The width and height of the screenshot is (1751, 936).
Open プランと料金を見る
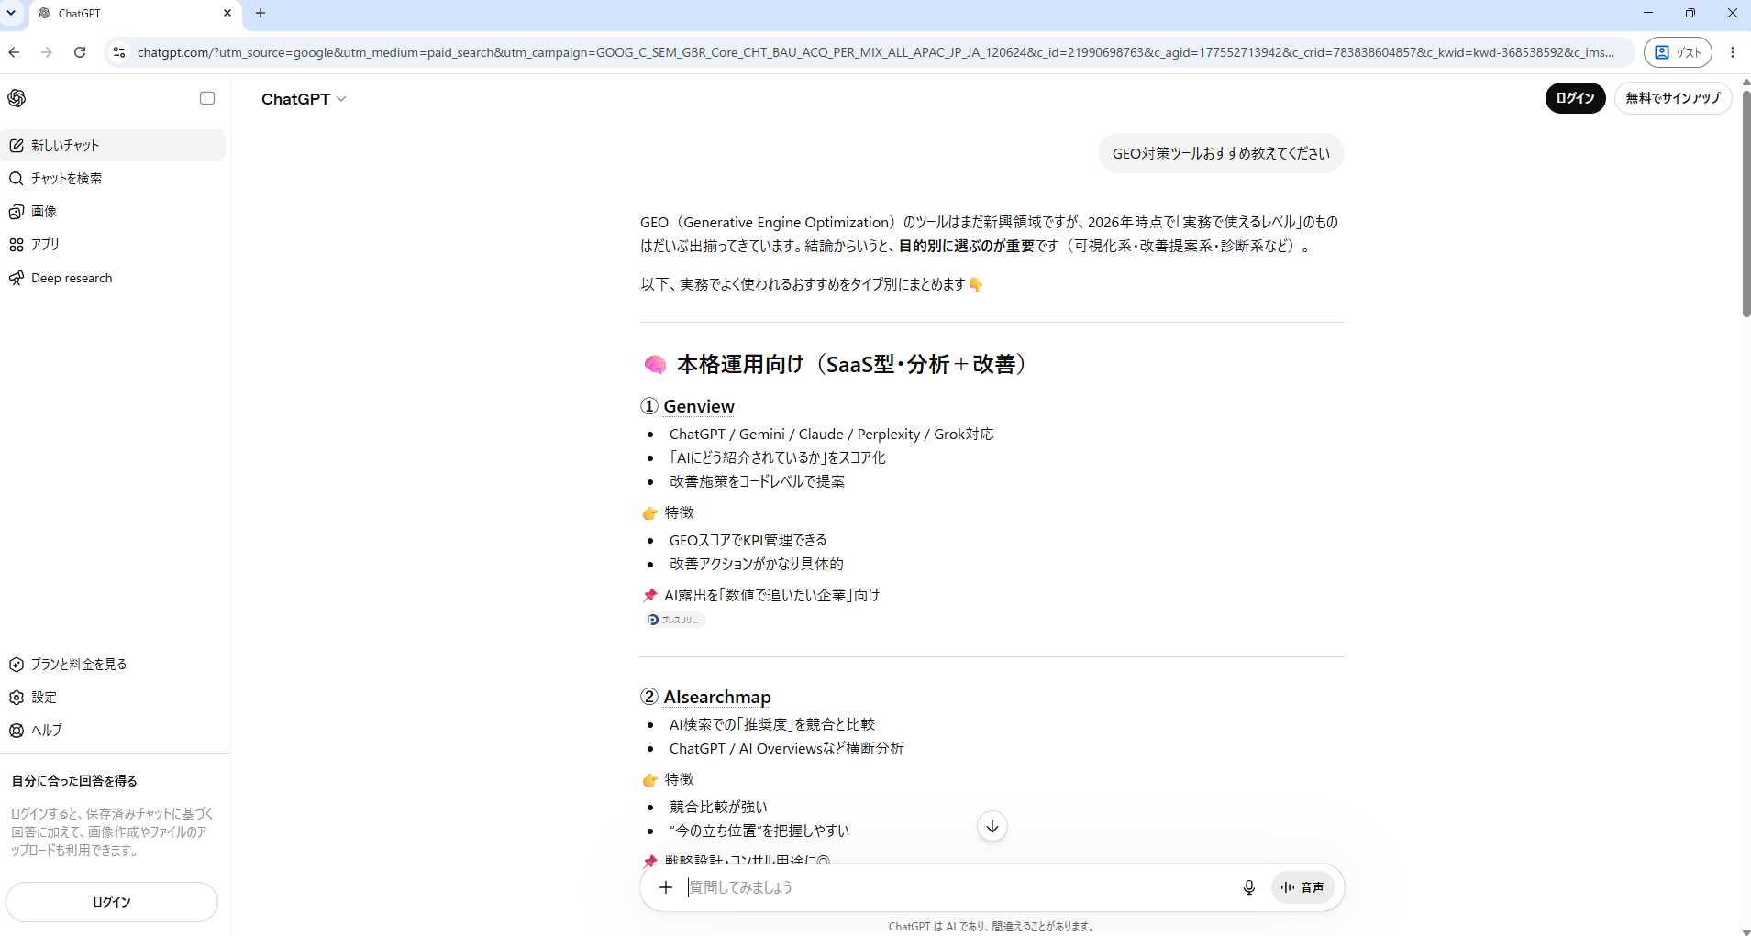point(113,664)
